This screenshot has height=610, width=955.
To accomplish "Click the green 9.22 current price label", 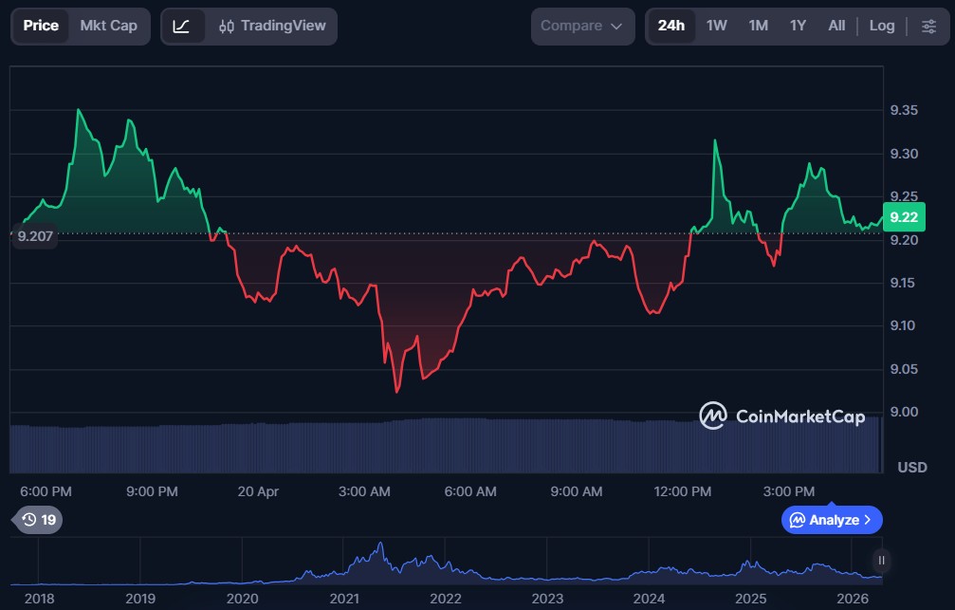I will 903,217.
